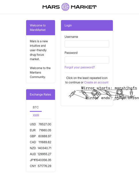Click the MARS text in the header logo
Screen dimensions: 139x184
[x=51, y=7]
